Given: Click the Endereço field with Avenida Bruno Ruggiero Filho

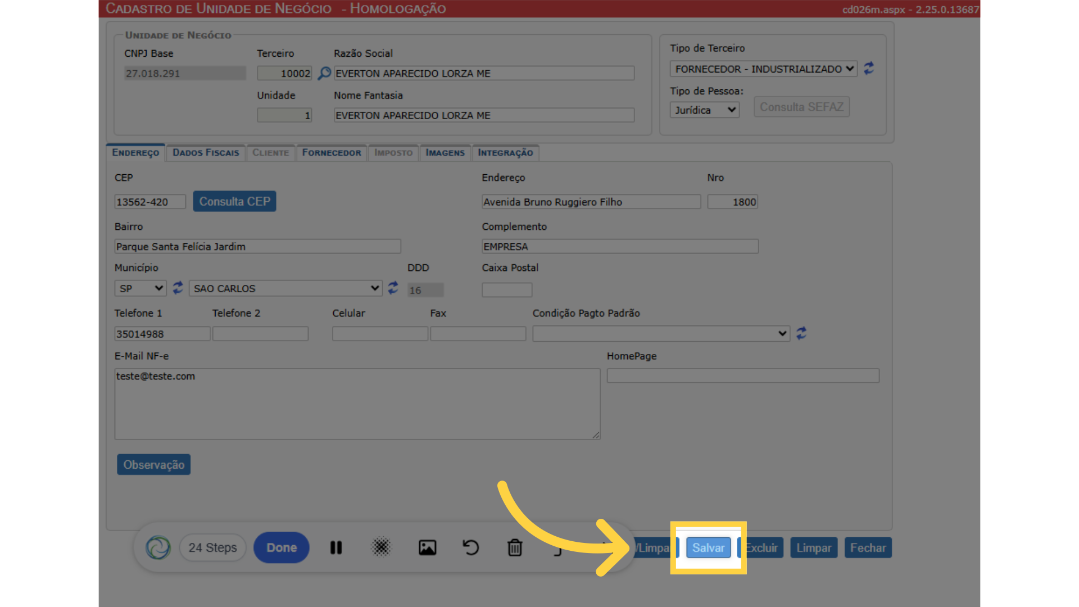Looking at the screenshot, I should coord(591,202).
